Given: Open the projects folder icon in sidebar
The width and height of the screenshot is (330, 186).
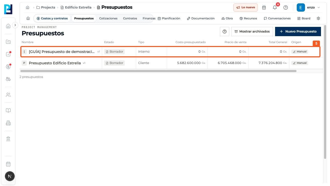Looking at the screenshot, I should pos(8,42).
